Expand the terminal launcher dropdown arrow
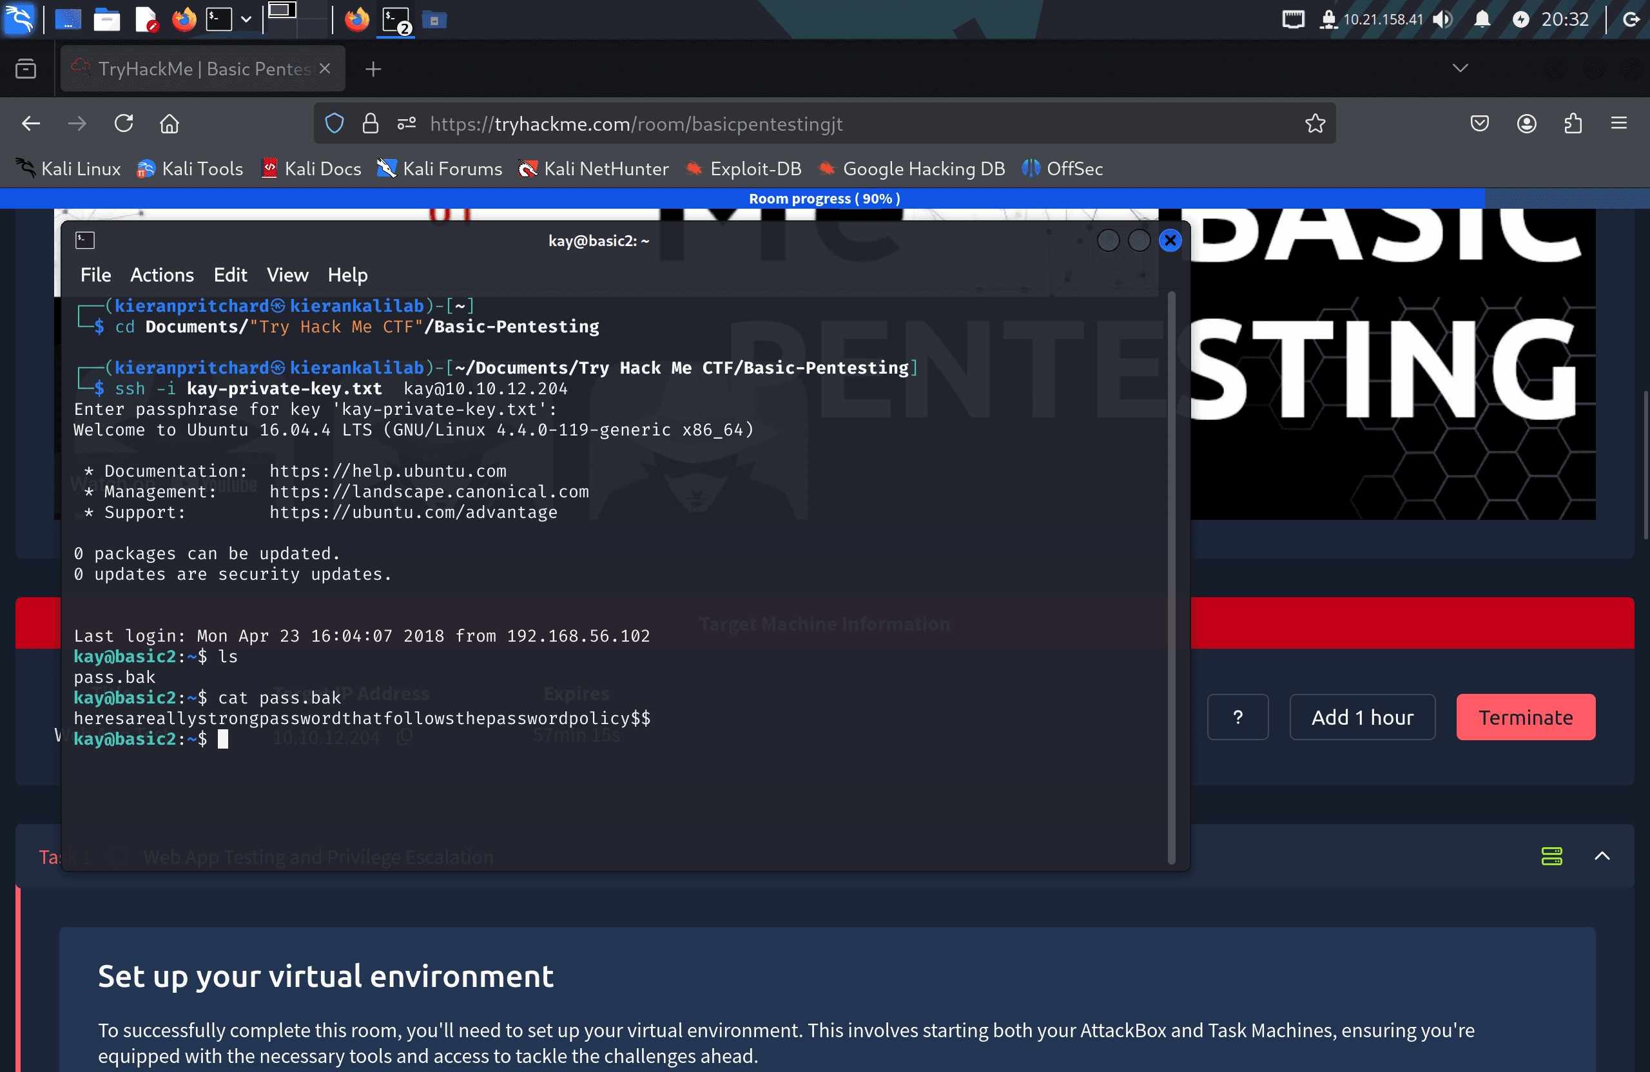This screenshot has width=1650, height=1072. click(246, 19)
